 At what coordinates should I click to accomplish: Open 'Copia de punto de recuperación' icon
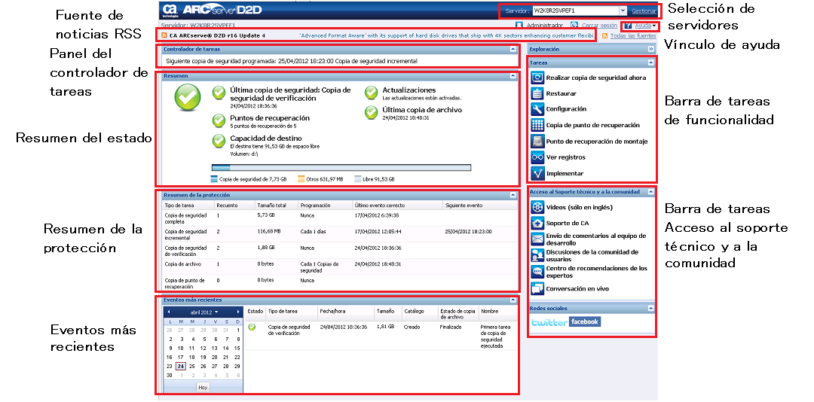click(x=537, y=125)
